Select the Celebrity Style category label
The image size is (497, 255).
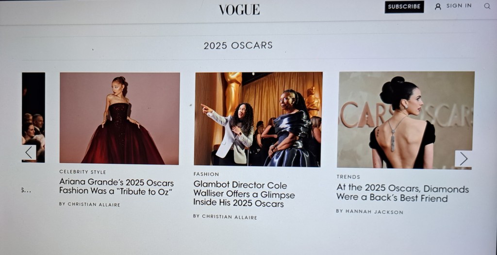83,172
